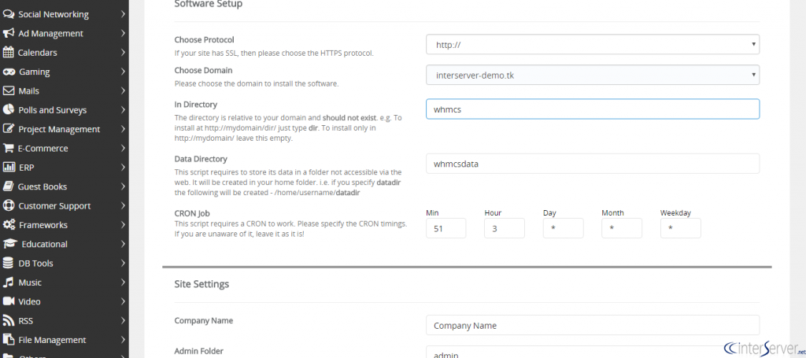This screenshot has height=358, width=806.
Task: Click the CRON Weekday field
Action: pos(681,228)
